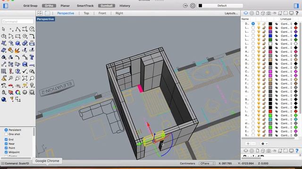Select the Rectangle tool
This screenshot has width=302, height=169.
[x=18, y=36]
